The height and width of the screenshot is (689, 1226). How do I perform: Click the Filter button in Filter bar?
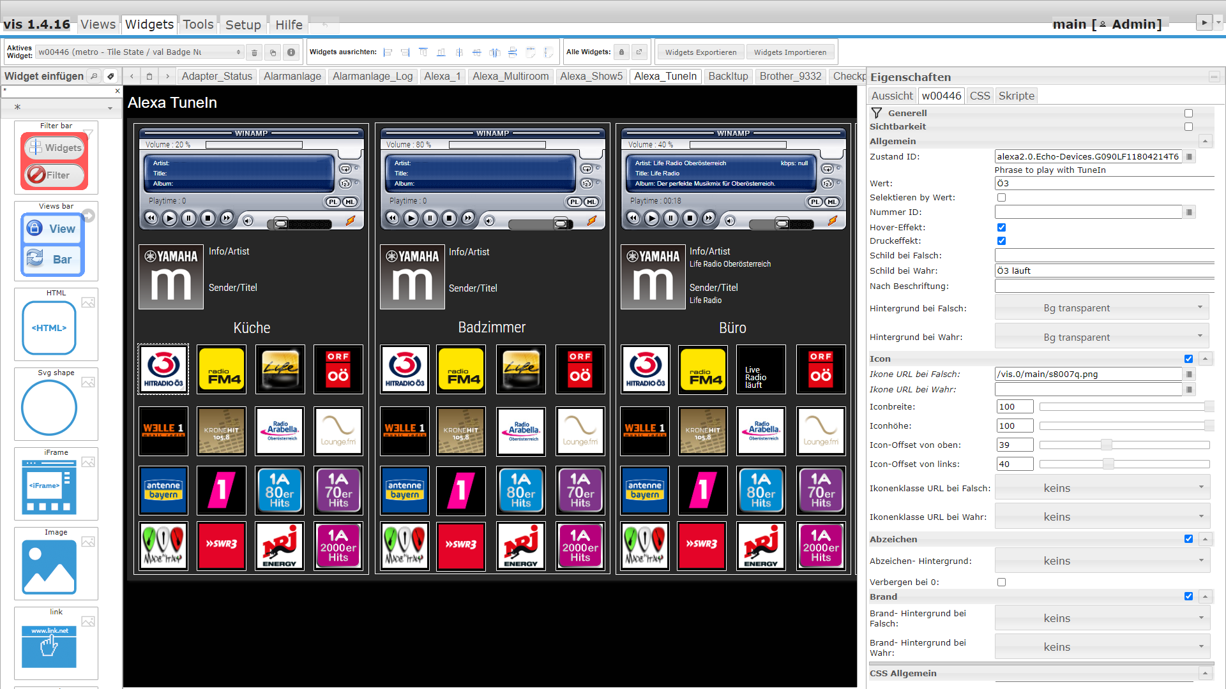pos(55,175)
